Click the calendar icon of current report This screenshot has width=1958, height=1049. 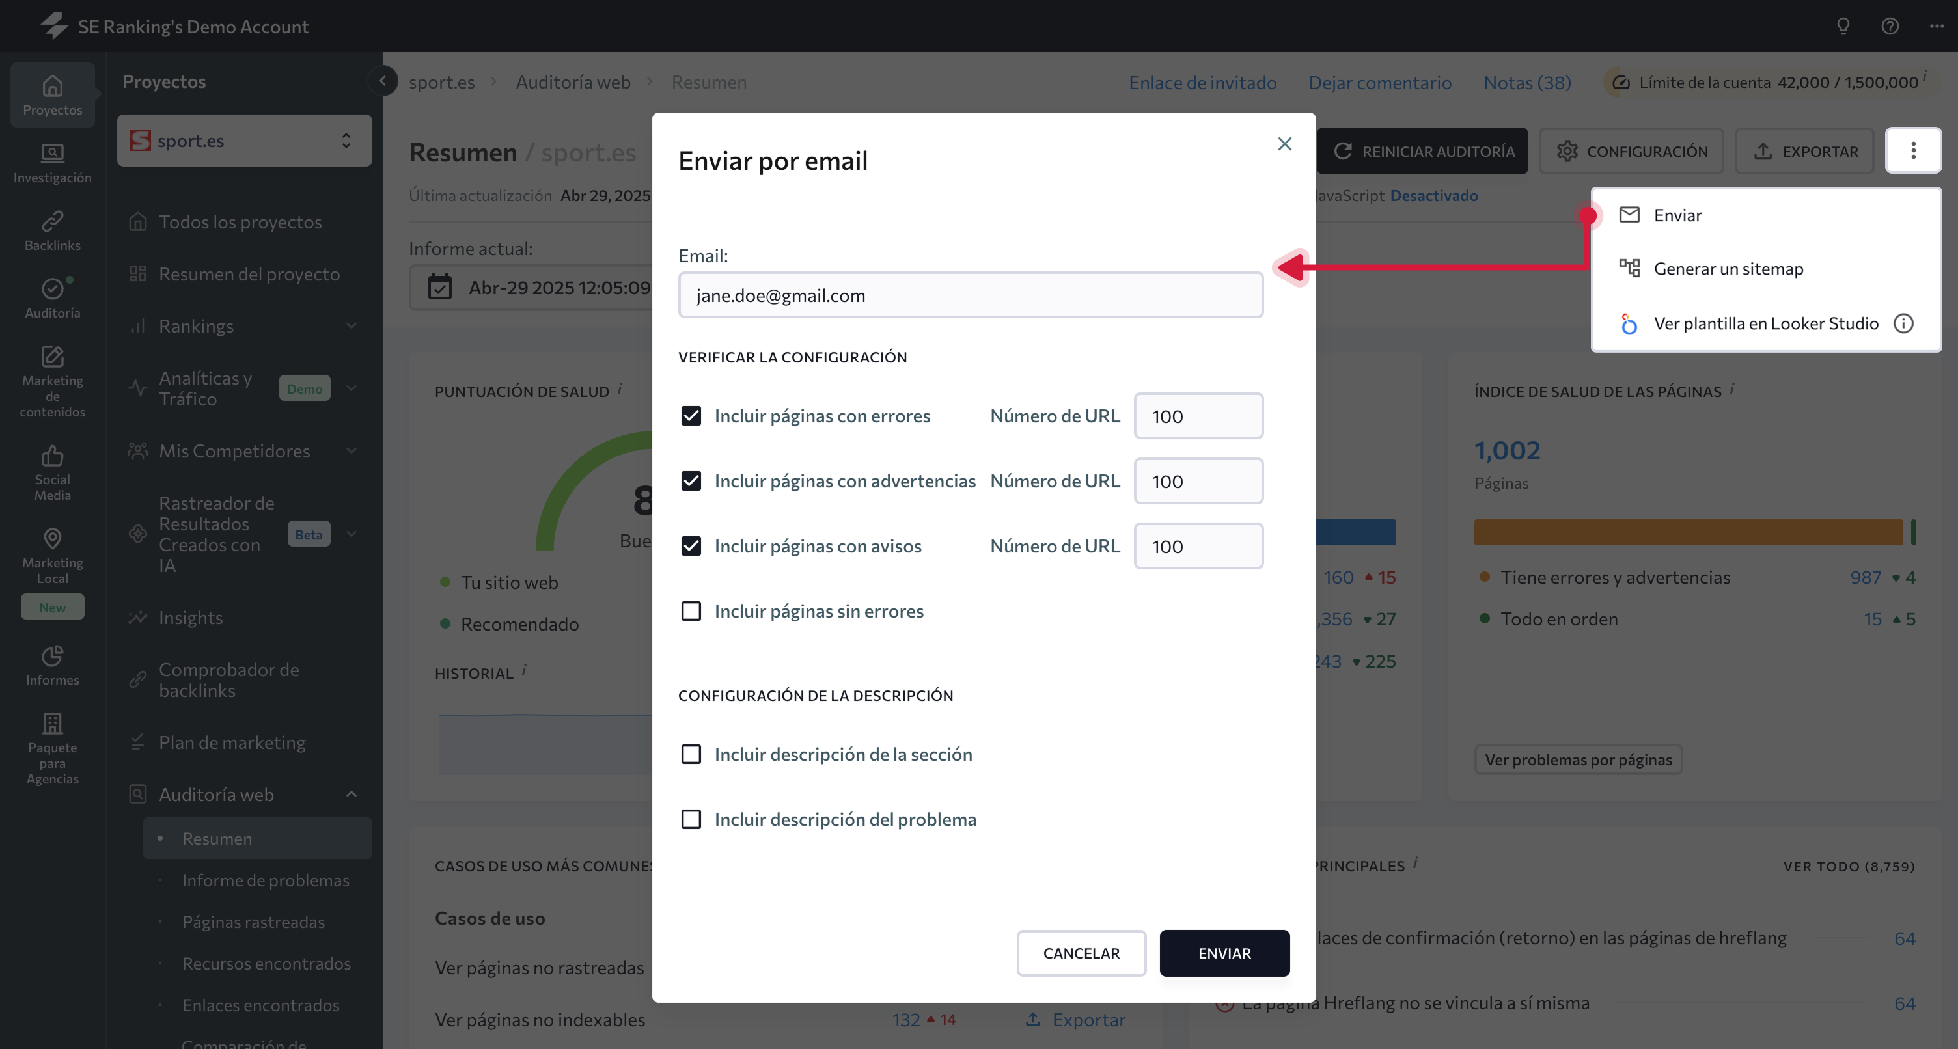click(439, 288)
